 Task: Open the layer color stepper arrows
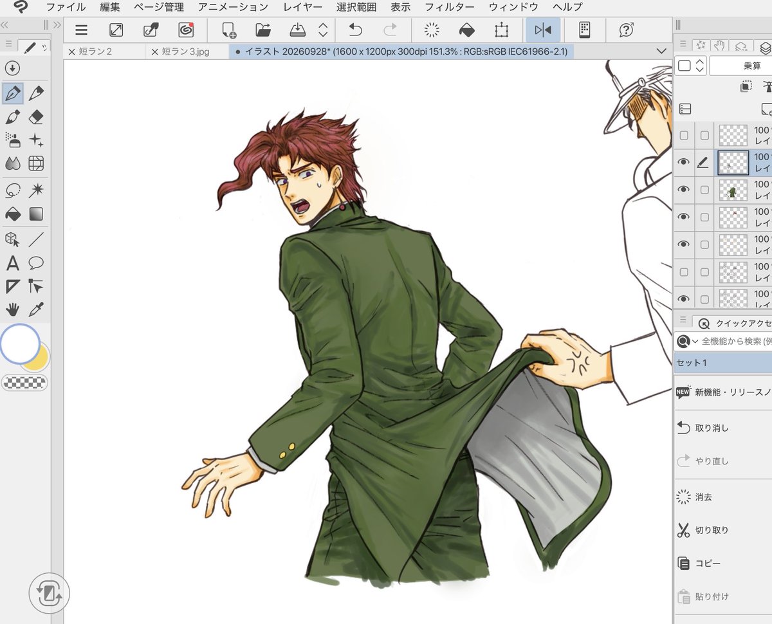699,66
